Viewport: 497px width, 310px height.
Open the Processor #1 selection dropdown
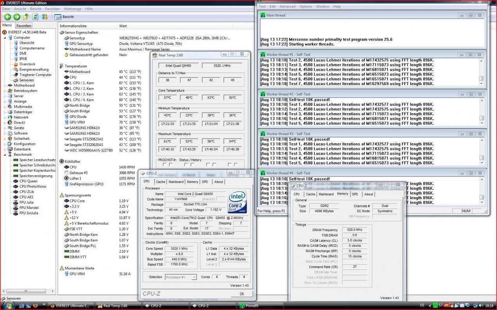[181, 277]
